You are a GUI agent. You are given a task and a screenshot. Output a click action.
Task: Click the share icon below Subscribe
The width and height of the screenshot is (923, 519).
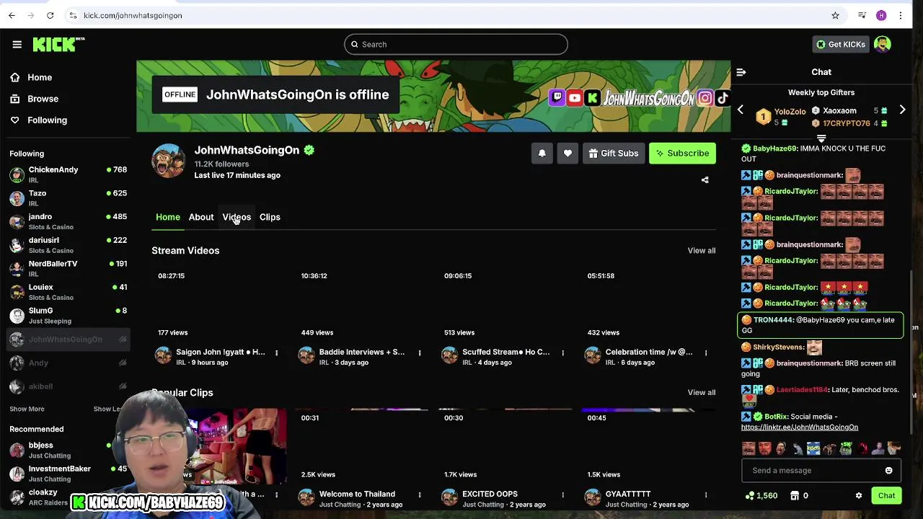pos(705,180)
